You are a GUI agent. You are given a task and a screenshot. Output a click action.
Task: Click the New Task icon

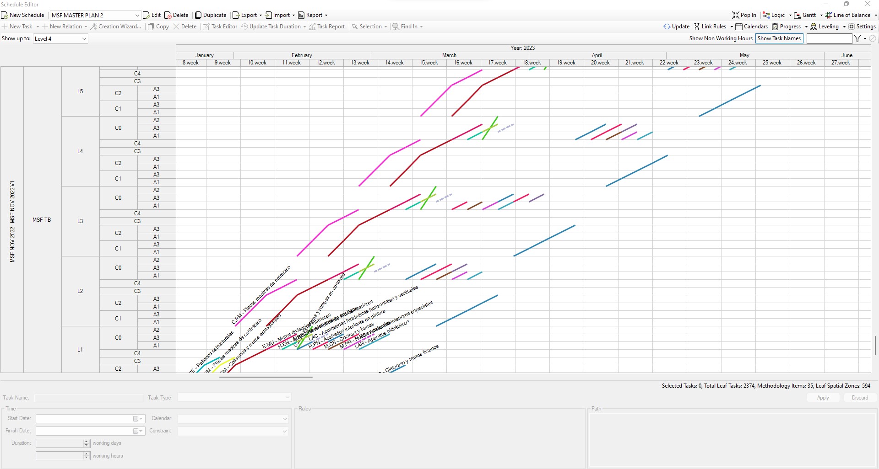[5, 27]
